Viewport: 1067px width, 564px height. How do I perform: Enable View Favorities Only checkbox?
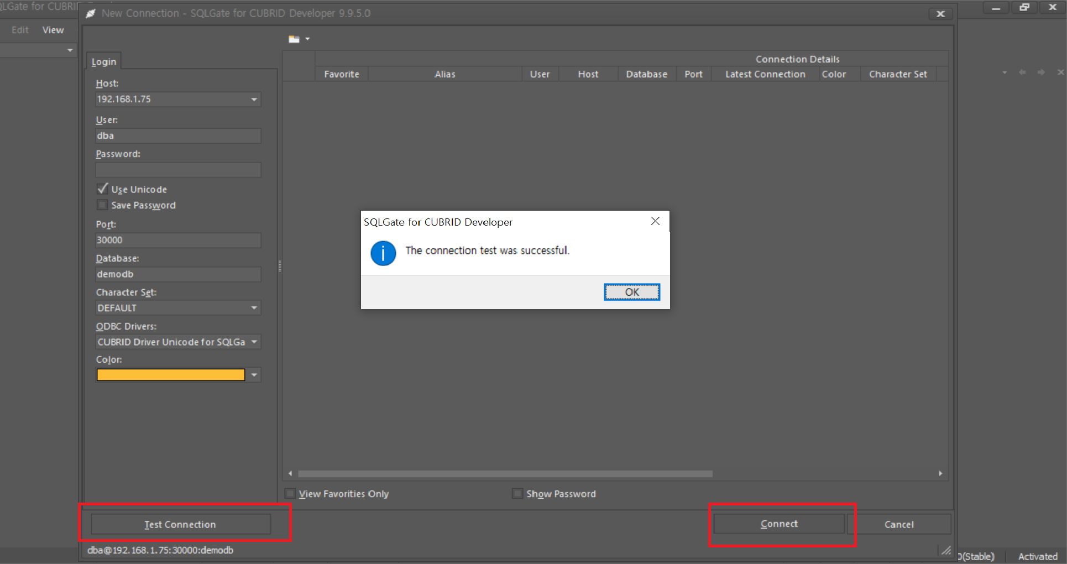[x=290, y=494]
